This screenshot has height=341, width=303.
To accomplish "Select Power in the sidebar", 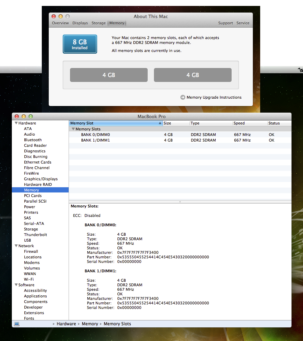I will point(30,207).
